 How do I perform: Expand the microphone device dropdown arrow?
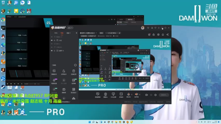[x=132, y=95]
